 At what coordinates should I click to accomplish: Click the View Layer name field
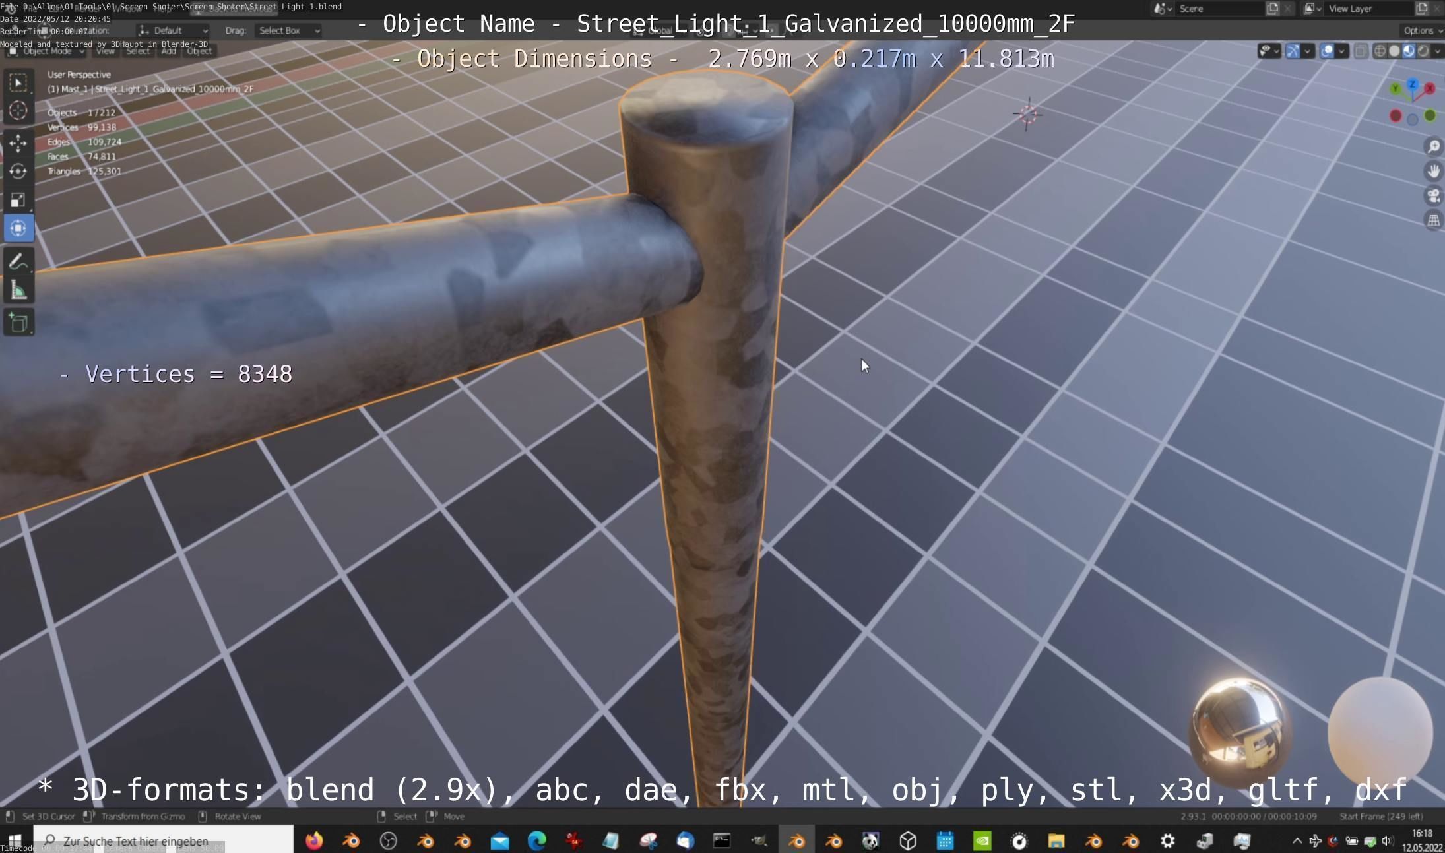tap(1368, 9)
